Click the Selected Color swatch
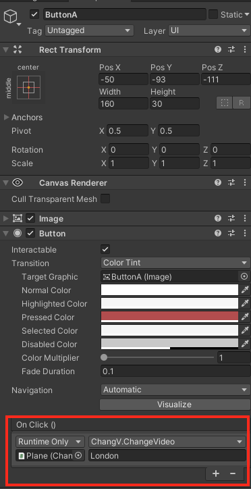 [170, 330]
